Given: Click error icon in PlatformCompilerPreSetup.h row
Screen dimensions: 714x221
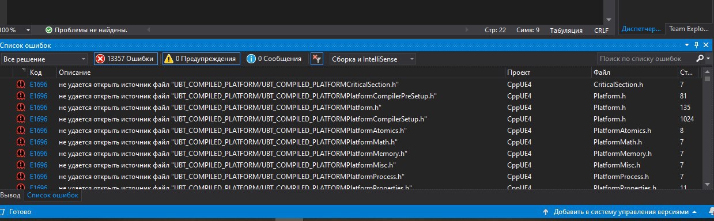Looking at the screenshot, I should point(21,96).
